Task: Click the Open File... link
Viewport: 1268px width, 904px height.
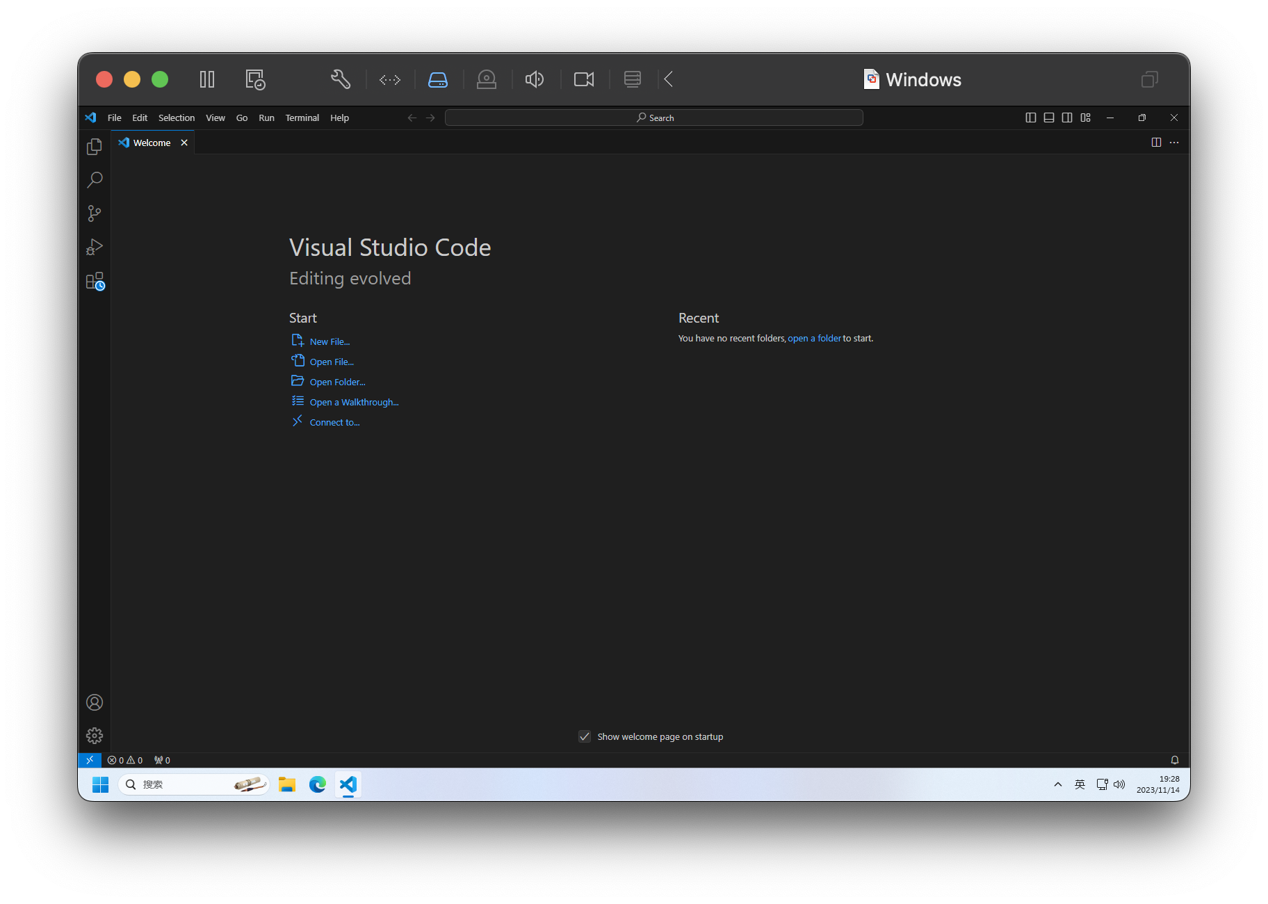Action: (332, 362)
